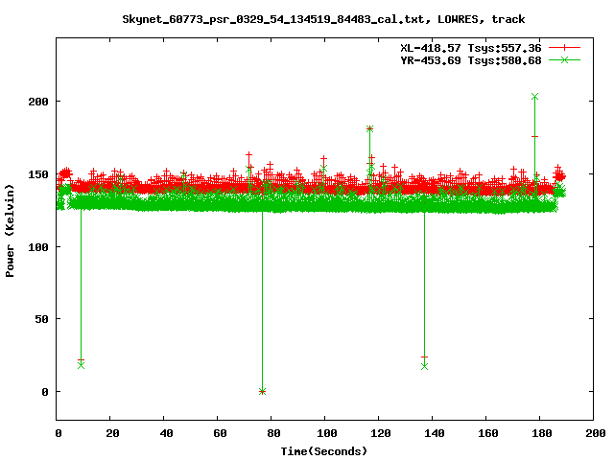The width and height of the screenshot is (614, 460).
Task: Click the y-axis tick label 100
Action: tap(38, 247)
